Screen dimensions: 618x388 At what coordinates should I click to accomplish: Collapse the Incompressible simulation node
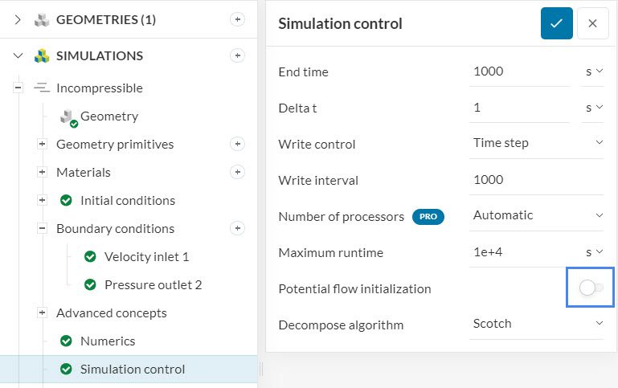point(18,88)
